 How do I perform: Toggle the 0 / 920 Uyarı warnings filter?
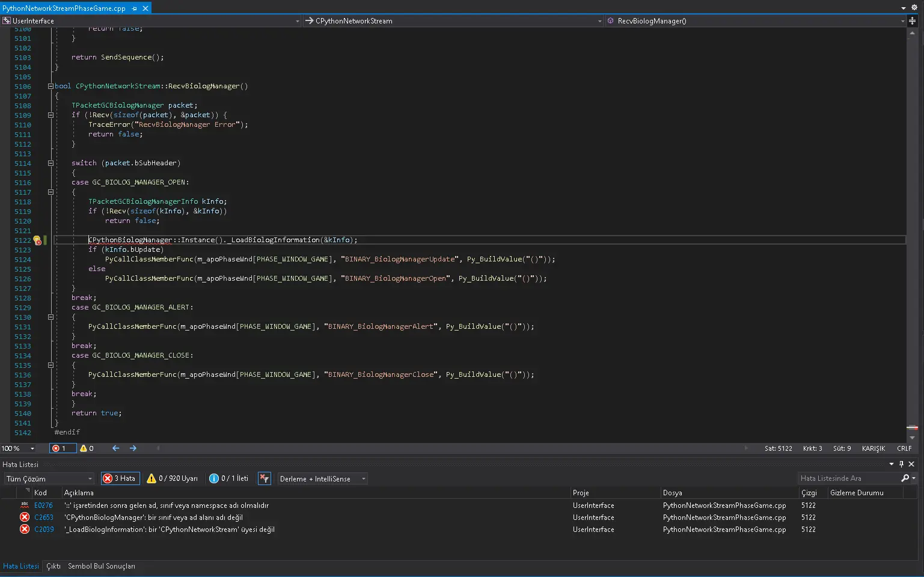173,478
